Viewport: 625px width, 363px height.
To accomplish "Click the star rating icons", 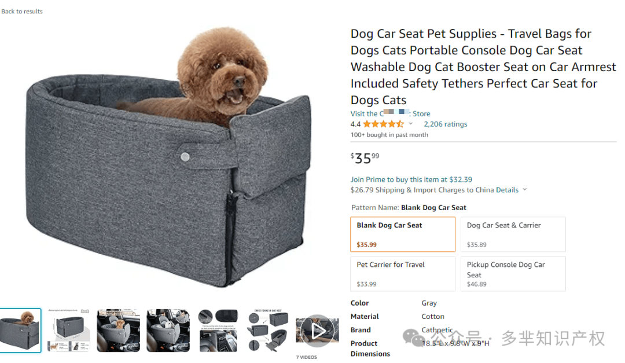I will (x=383, y=124).
